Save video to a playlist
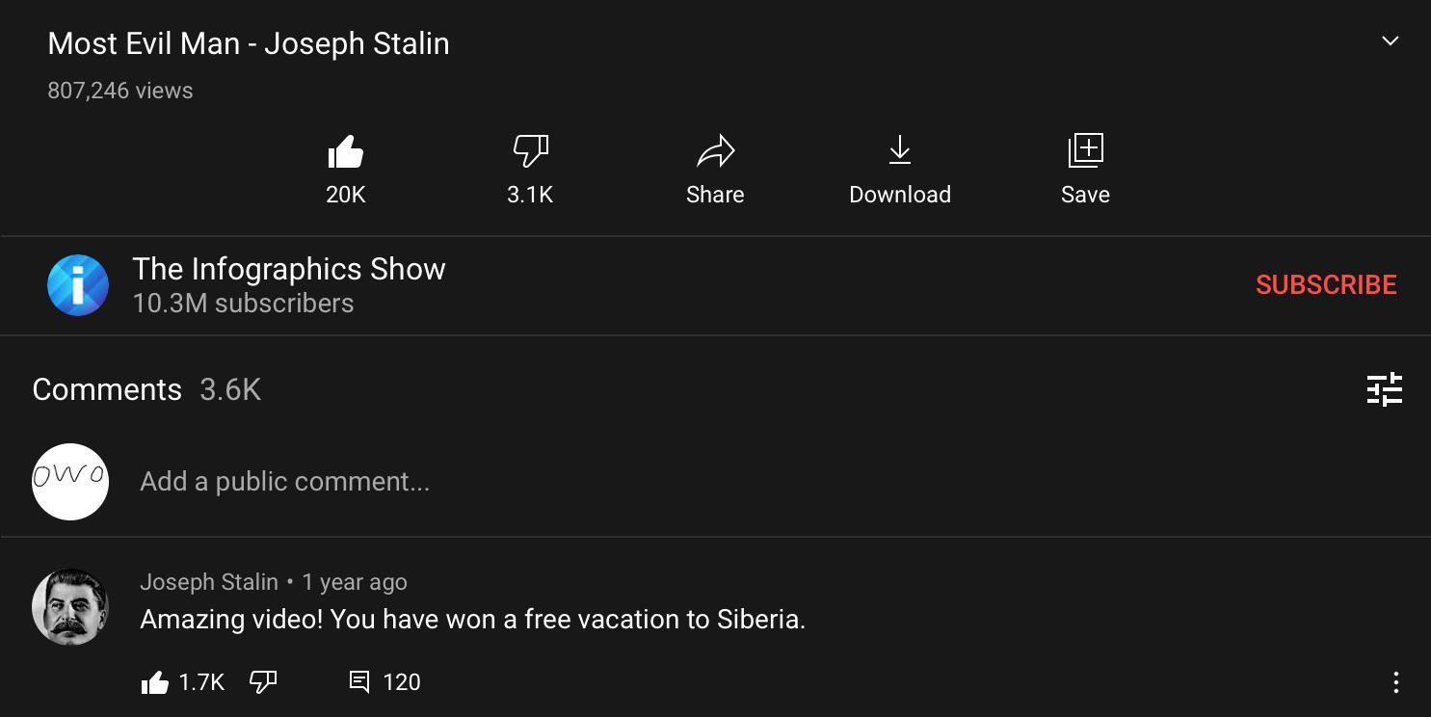1431x717 pixels. pyautogui.click(x=1085, y=152)
